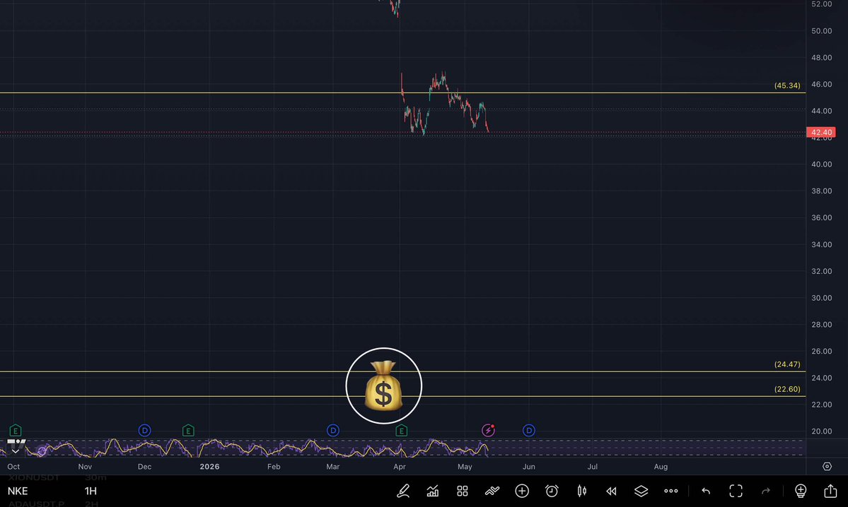
Task: Tap the April earnings E marker
Action: [401, 430]
